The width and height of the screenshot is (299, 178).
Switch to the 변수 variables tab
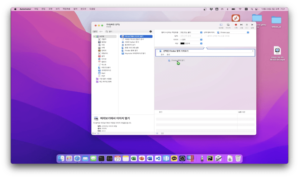[101, 31]
